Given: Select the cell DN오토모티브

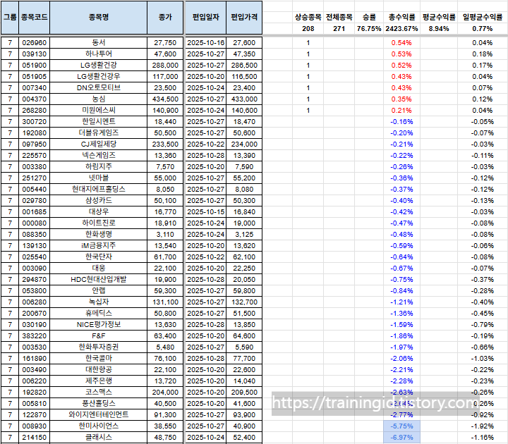Looking at the screenshot, I should [99, 87].
